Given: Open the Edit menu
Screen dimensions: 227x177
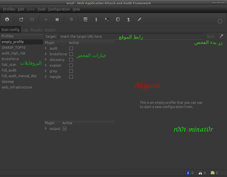Looking at the screenshot, I should 21,9.
